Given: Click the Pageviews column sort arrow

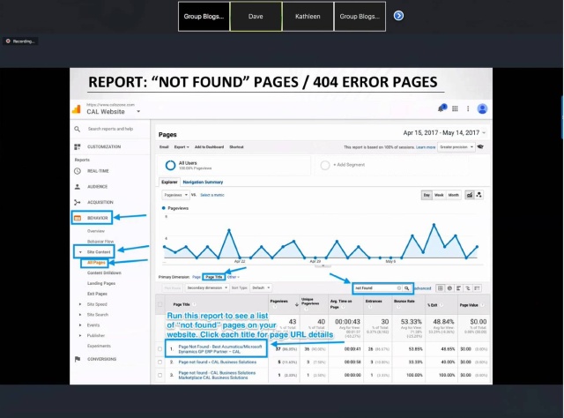Looking at the screenshot, I should [x=297, y=304].
